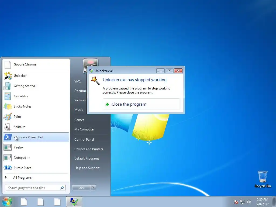Launch Calculator via its icon
Image resolution: width=276 pixels, height=207 pixels.
[8, 96]
